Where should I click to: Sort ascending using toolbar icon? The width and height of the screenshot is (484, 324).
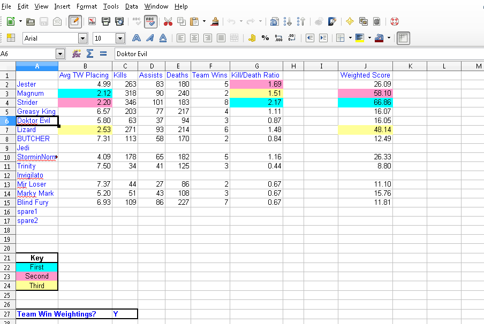pos(288,21)
